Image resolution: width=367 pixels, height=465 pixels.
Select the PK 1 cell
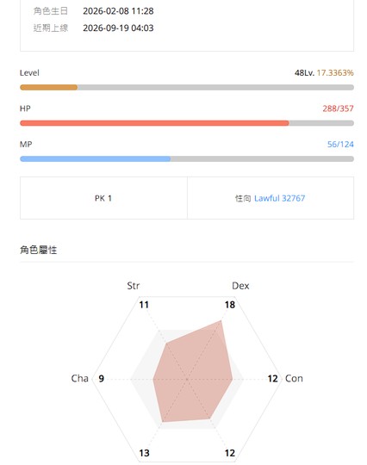point(103,198)
